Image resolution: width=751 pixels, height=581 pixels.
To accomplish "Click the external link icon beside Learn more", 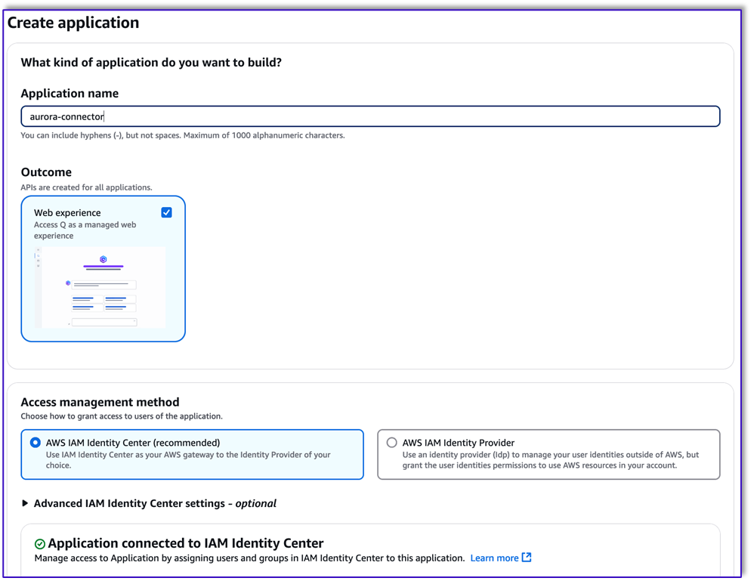I will 527,558.
